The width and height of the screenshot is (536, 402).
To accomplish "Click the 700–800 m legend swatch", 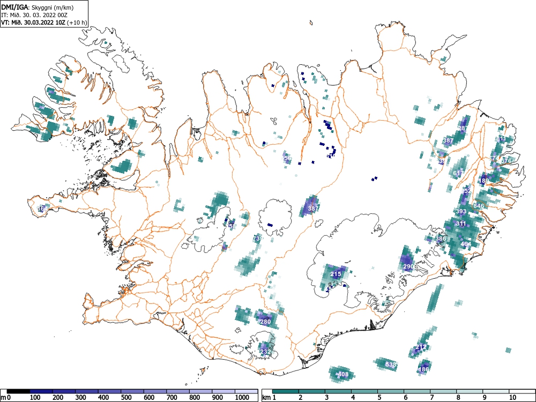I will click(178, 391).
